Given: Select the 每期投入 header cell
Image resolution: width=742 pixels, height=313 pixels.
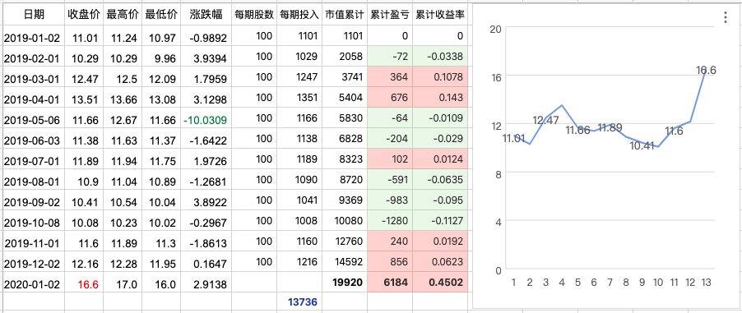Looking at the screenshot, I should click(299, 15).
